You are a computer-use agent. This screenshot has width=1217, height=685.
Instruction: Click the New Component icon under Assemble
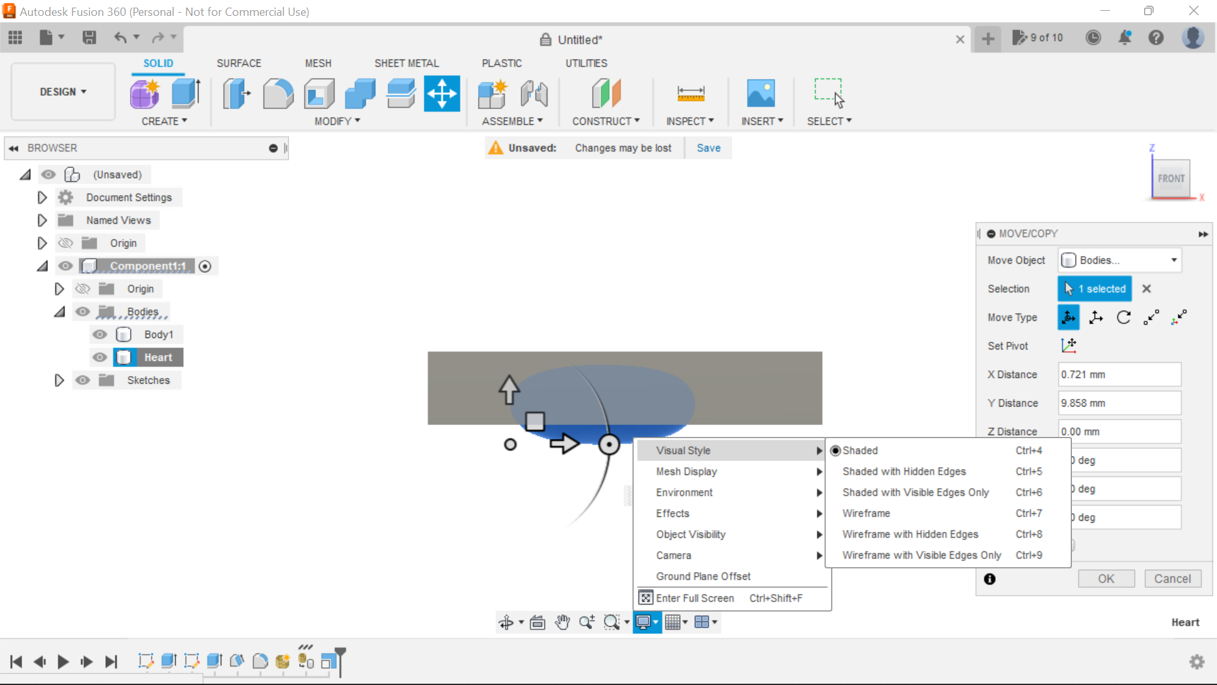(x=493, y=93)
